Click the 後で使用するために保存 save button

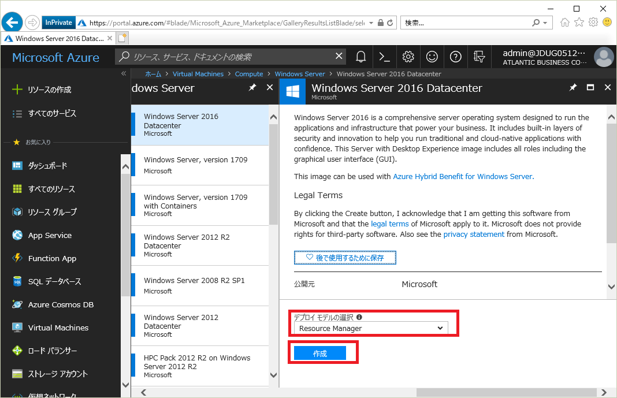click(345, 258)
